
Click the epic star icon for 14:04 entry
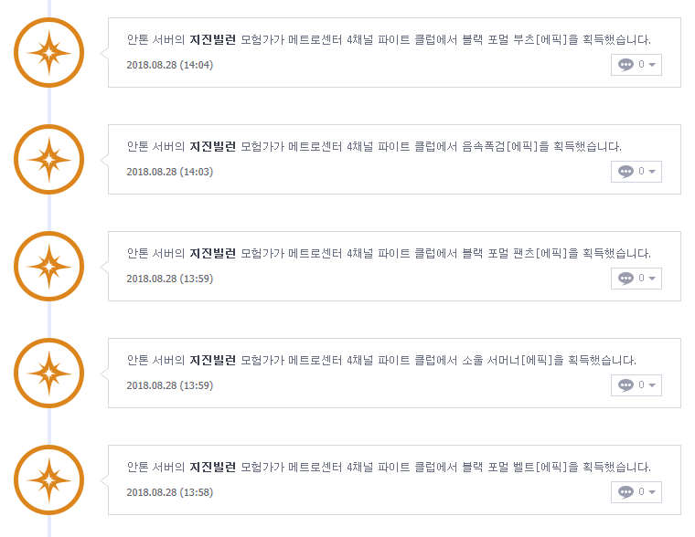tap(48, 53)
